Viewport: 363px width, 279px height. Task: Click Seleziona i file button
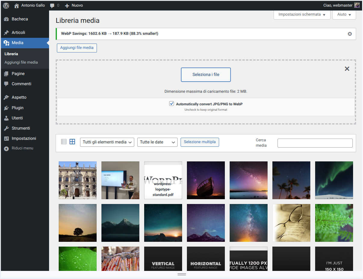pyautogui.click(x=206, y=75)
